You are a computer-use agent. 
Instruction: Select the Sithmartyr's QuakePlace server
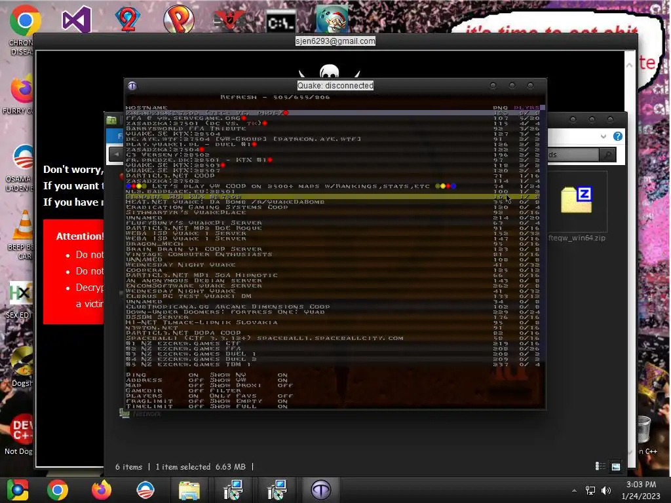click(332, 212)
